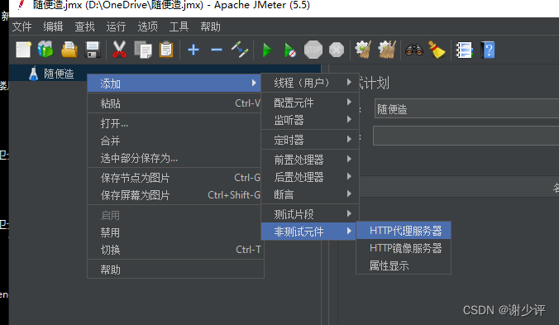559x325 pixels.
Task: Choose 禁用 from the context menu
Action: pos(174,232)
